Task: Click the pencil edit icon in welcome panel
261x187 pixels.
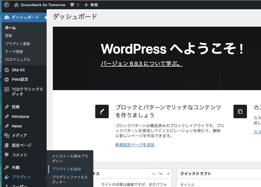Action: point(102,111)
